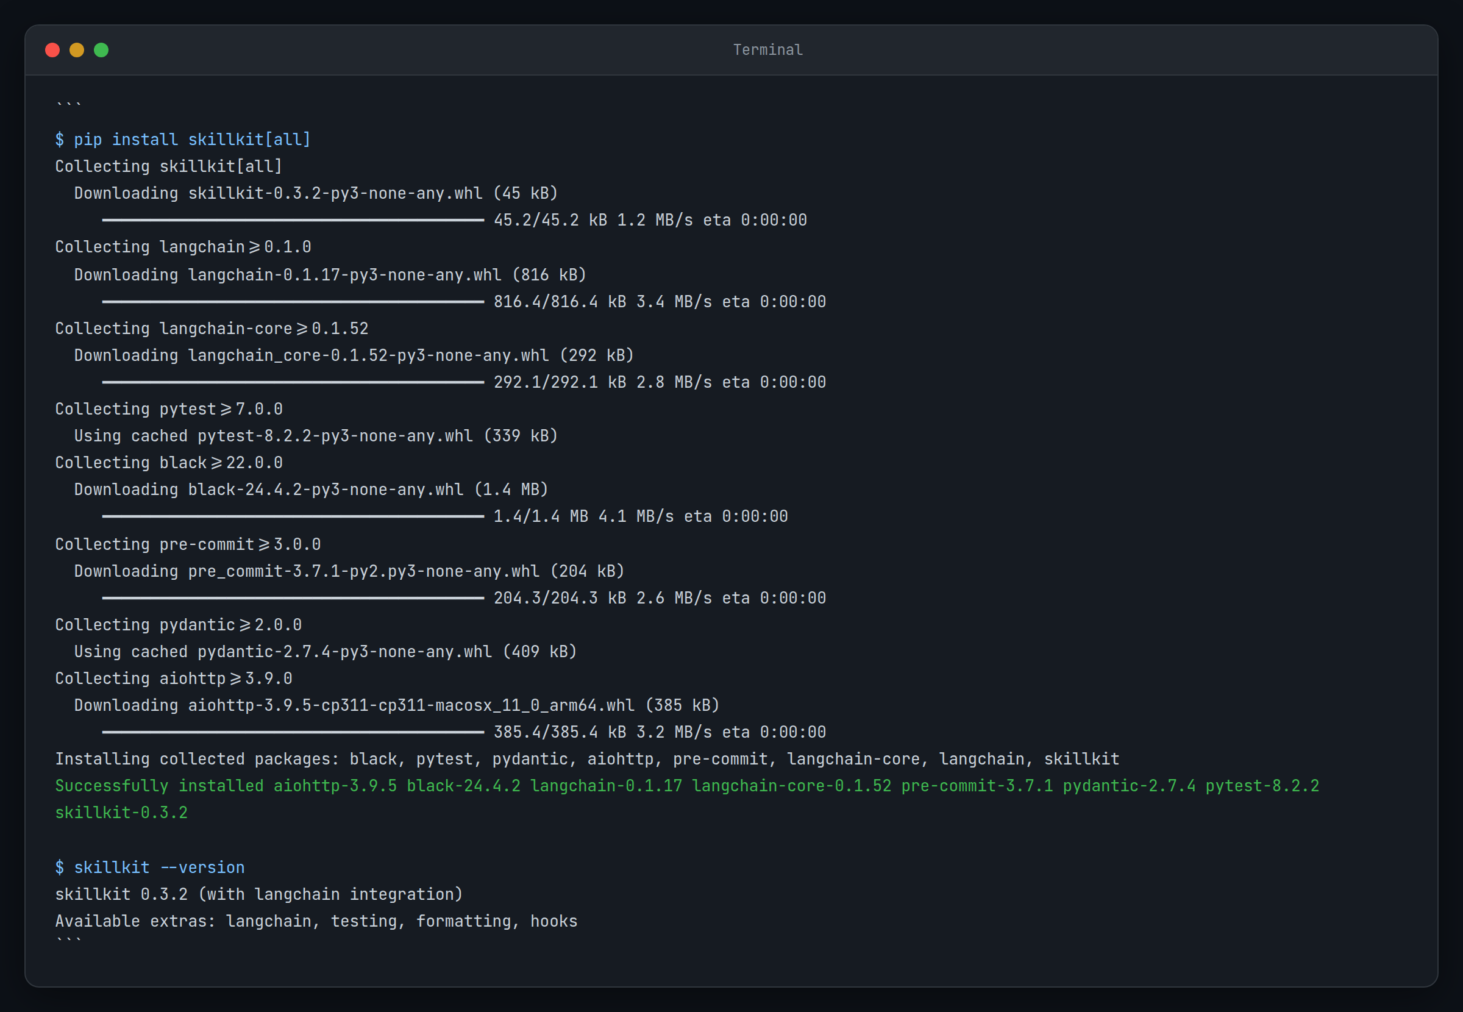The height and width of the screenshot is (1012, 1463).
Task: Click the Collecting aiohttp>=3.9.0 line
Action: click(173, 678)
